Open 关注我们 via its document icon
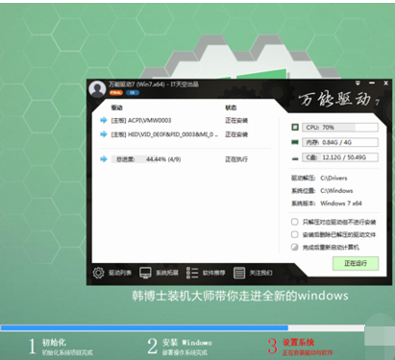 coord(239,273)
